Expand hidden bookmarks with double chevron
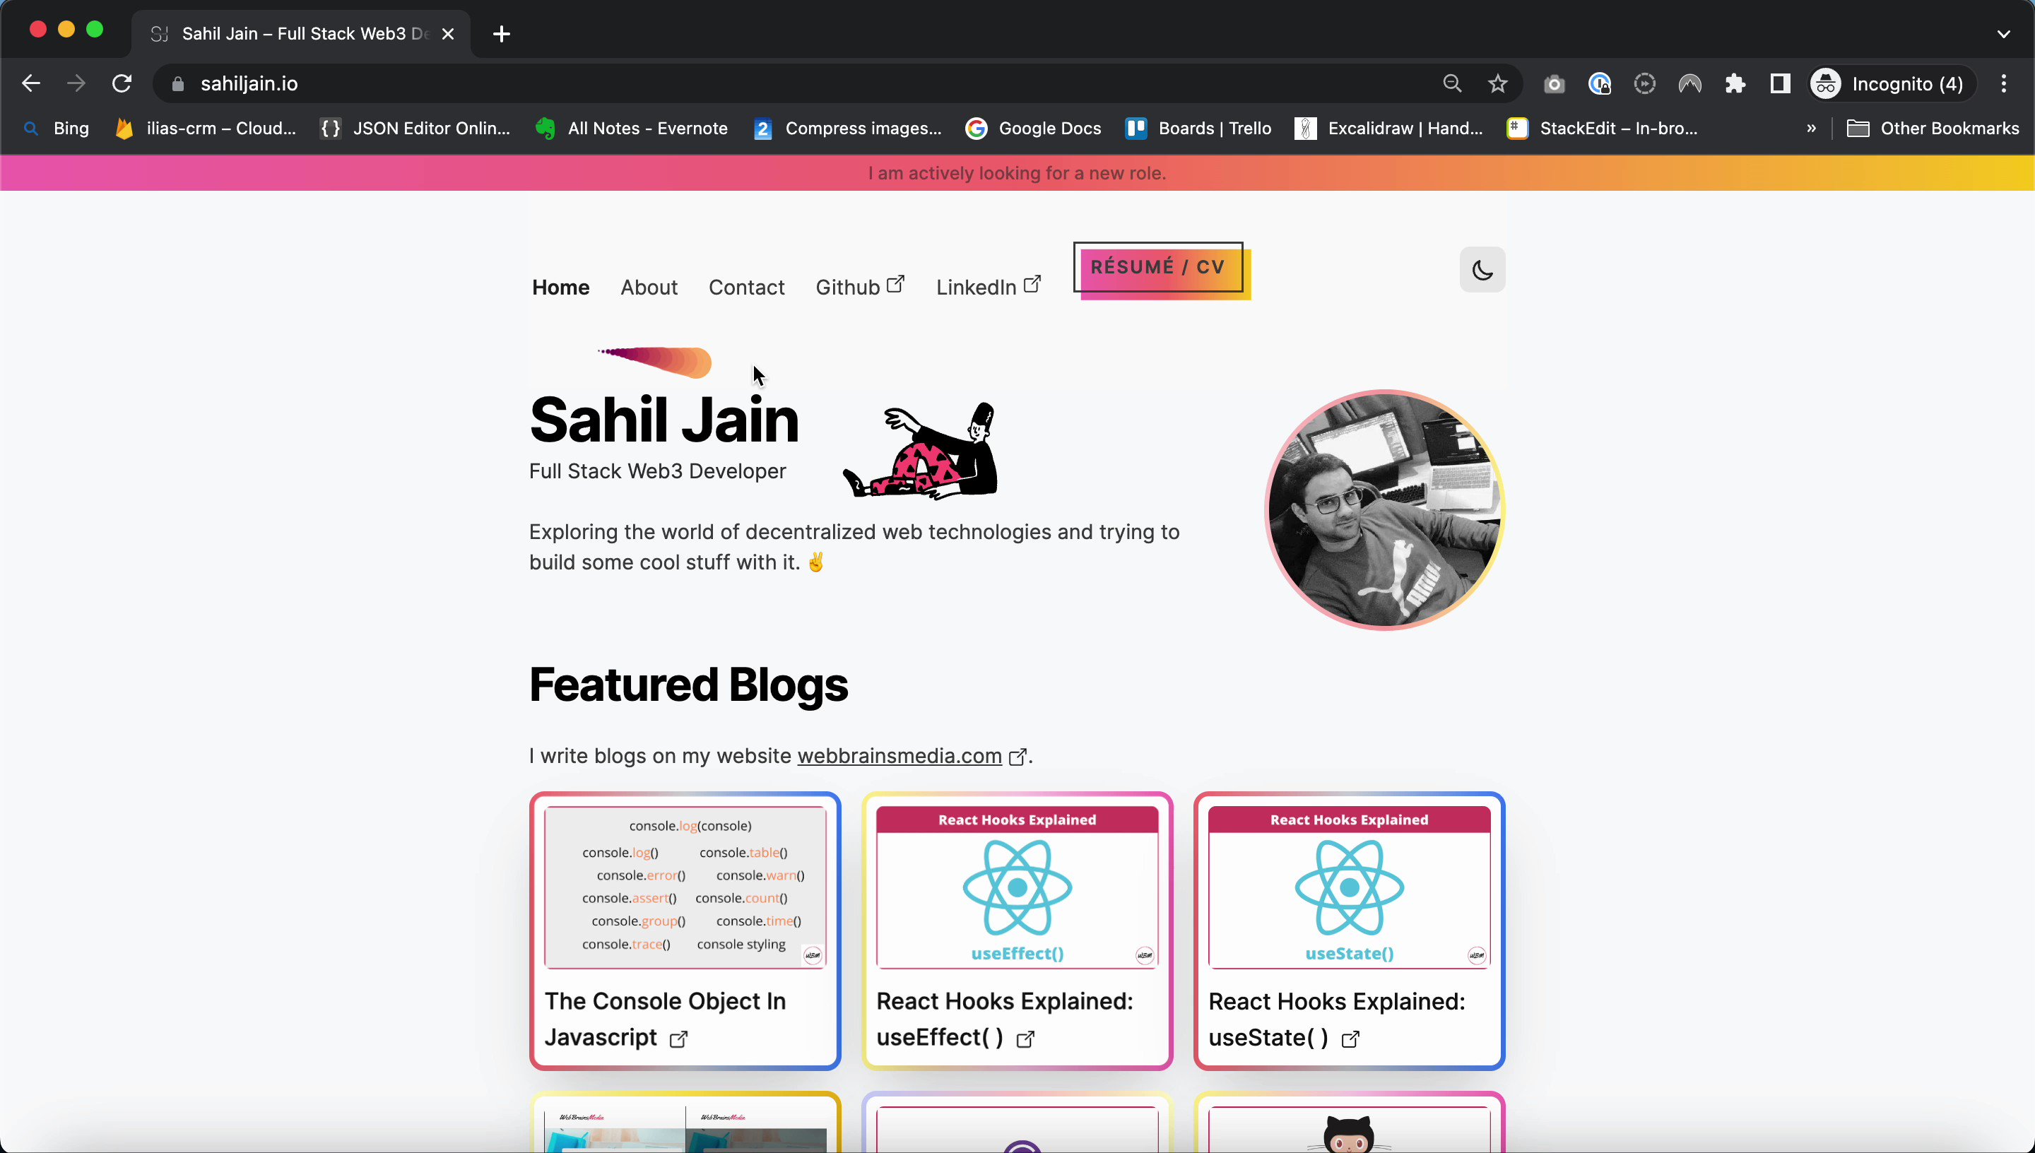Image resolution: width=2035 pixels, height=1153 pixels. (x=1811, y=129)
